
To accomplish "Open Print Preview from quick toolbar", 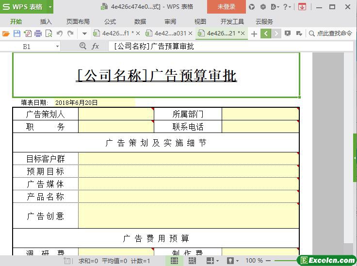I will pyautogui.click(x=49, y=33).
